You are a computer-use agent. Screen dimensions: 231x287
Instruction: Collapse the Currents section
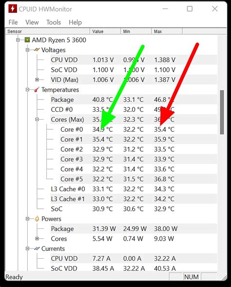pos(27,248)
